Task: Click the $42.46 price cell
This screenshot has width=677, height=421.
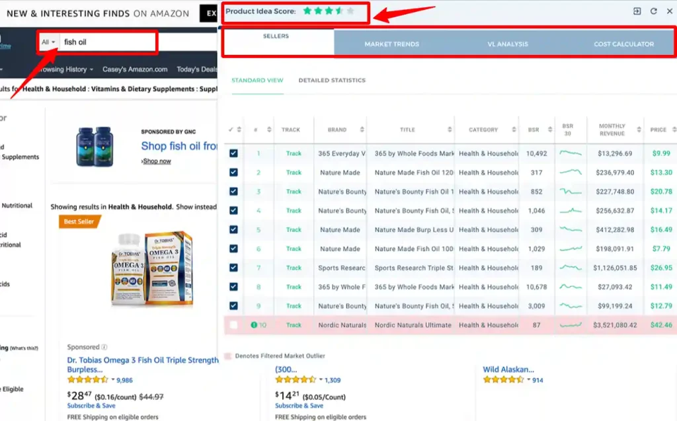Action: 661,325
